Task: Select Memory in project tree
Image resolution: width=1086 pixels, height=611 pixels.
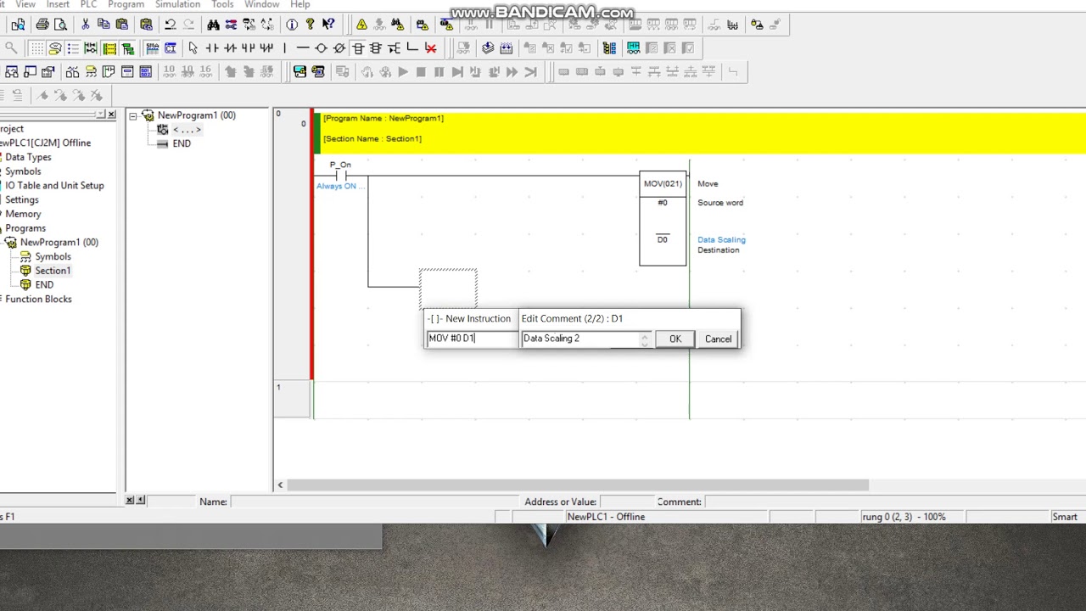Action: 23,214
